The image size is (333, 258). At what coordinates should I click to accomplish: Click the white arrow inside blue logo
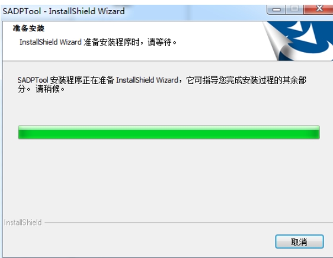click(x=306, y=34)
